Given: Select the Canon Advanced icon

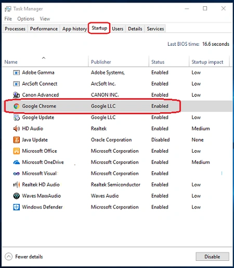Looking at the screenshot, I should [x=17, y=95].
